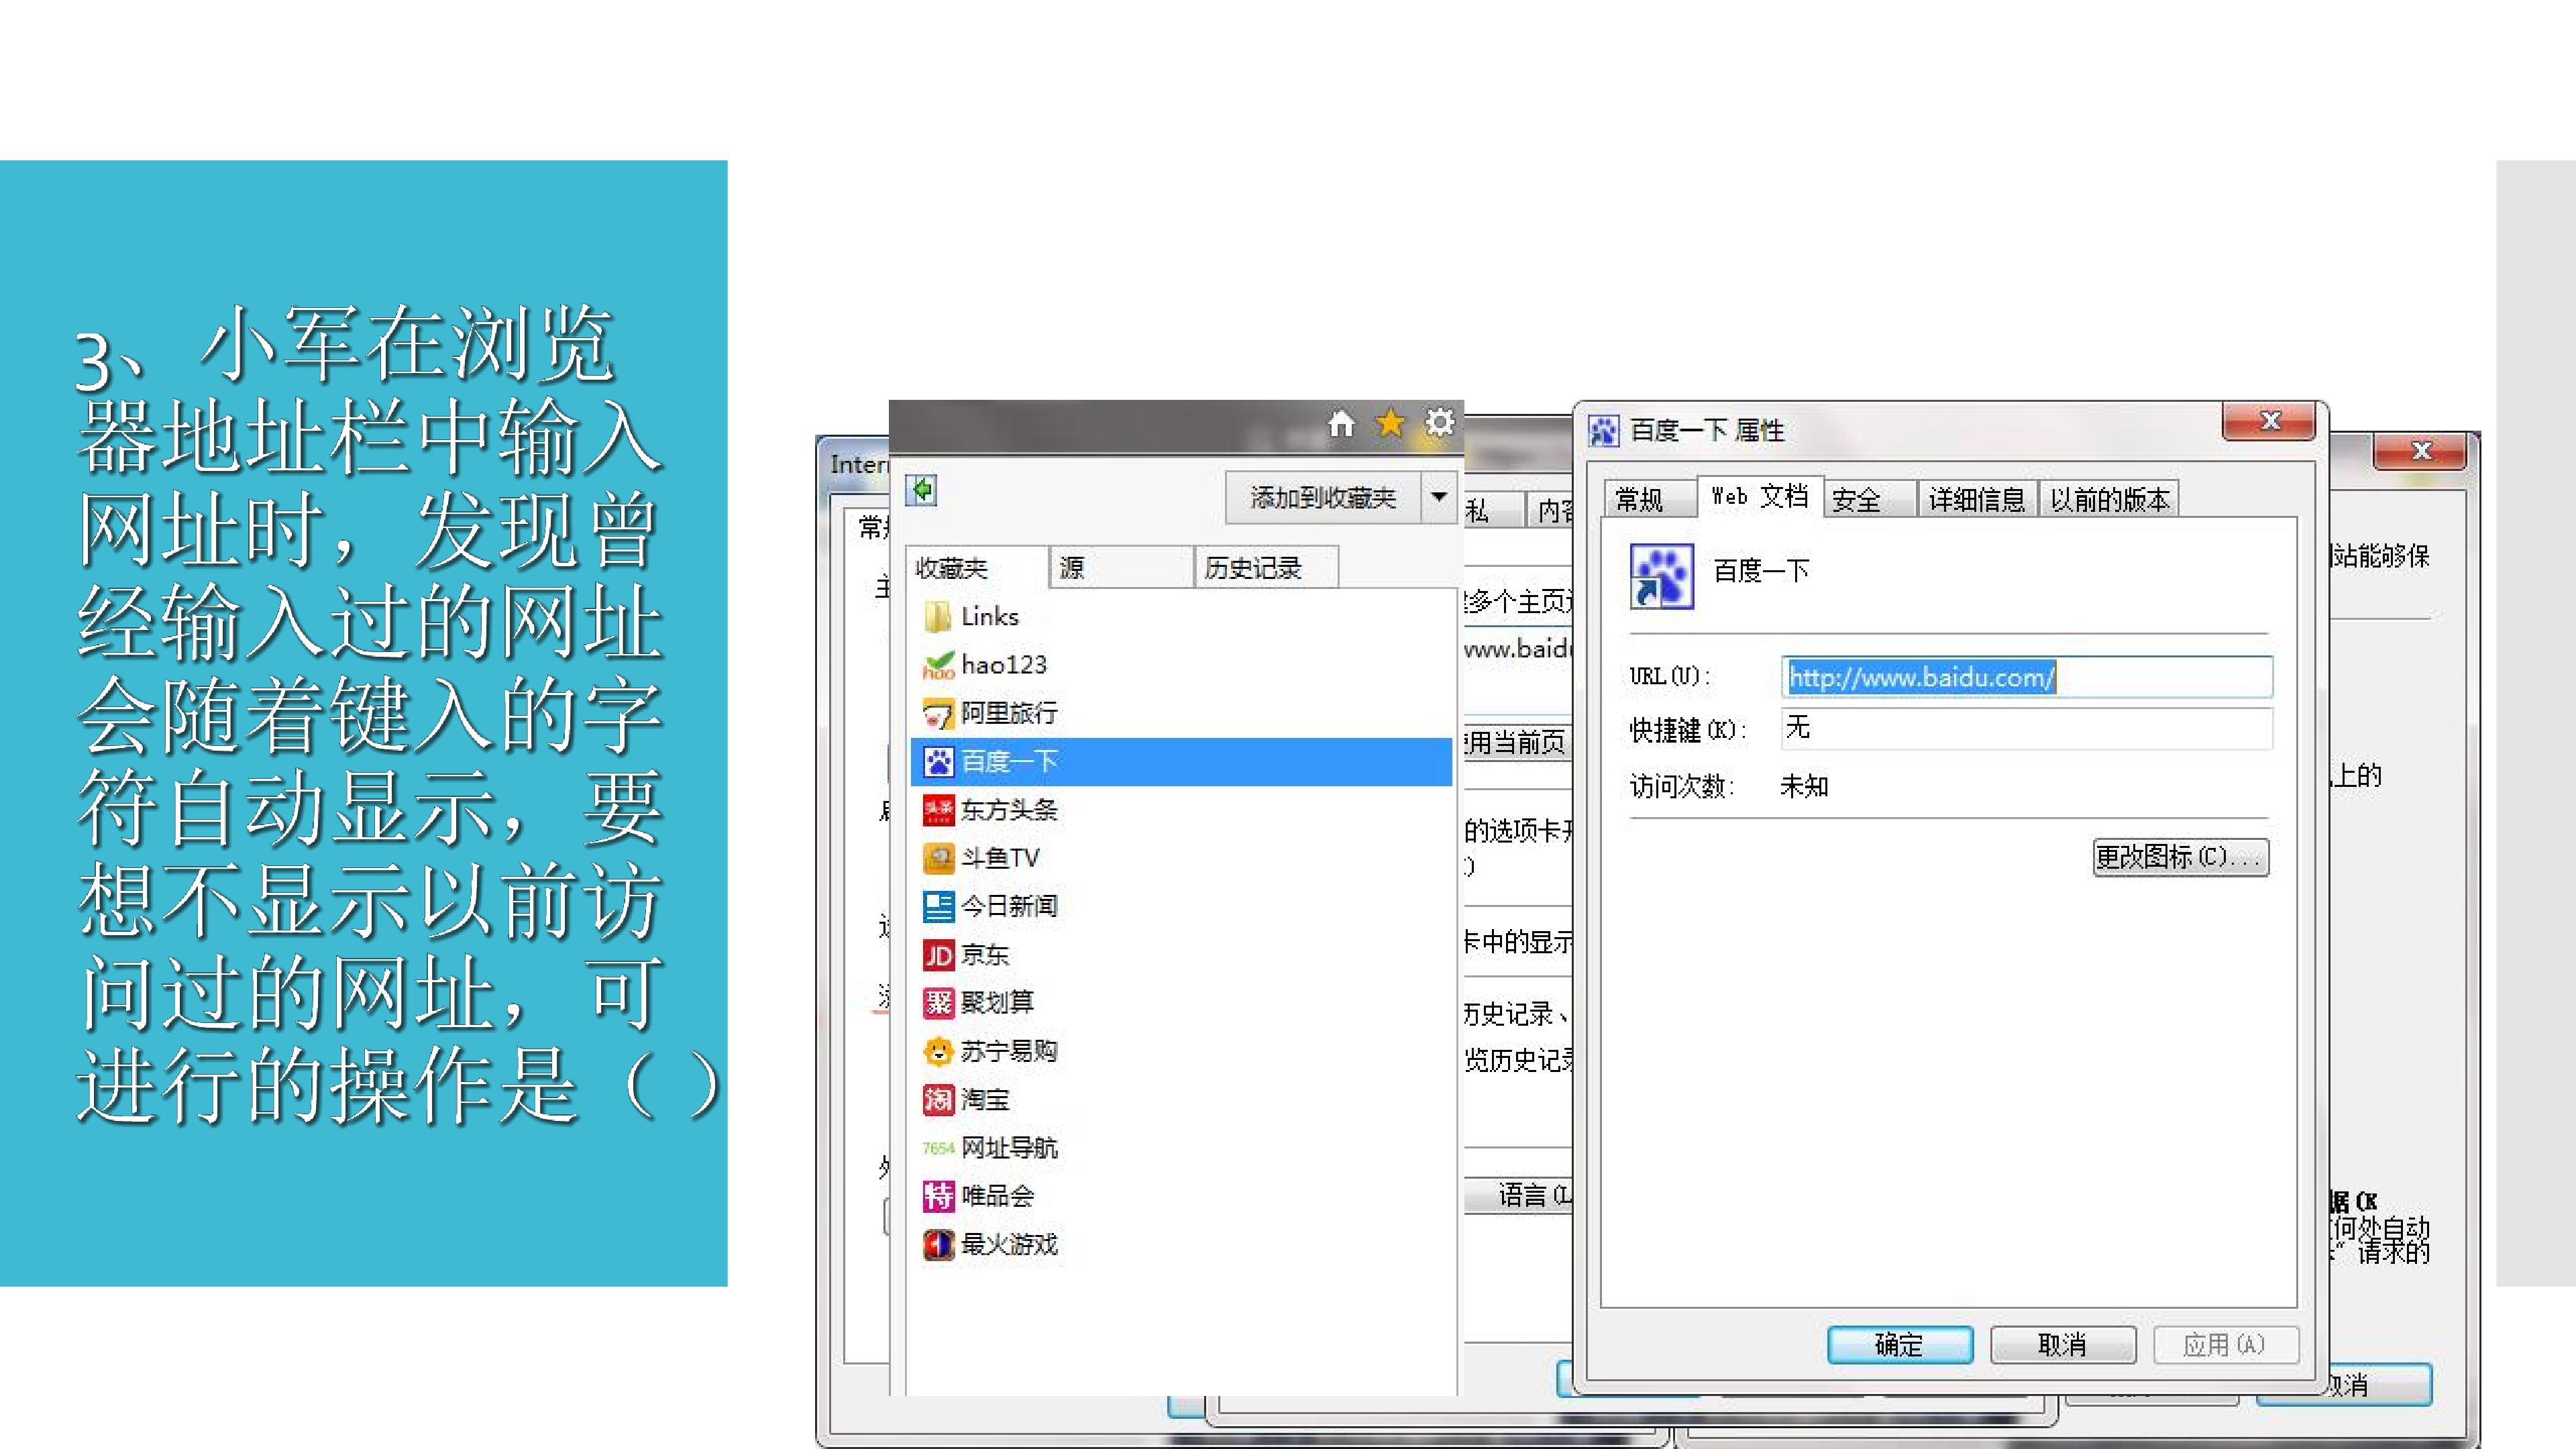
Task: Click the 快捷键 input field
Action: [2027, 728]
